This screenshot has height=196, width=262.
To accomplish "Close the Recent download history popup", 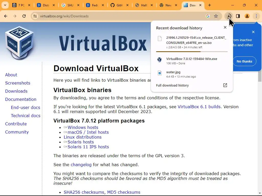I will pyautogui.click(x=225, y=27).
